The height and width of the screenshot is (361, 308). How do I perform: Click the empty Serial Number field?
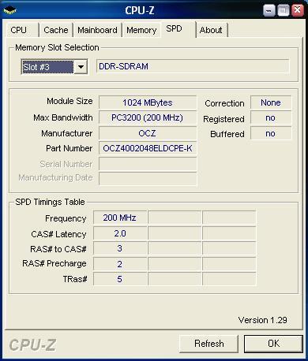click(x=148, y=164)
